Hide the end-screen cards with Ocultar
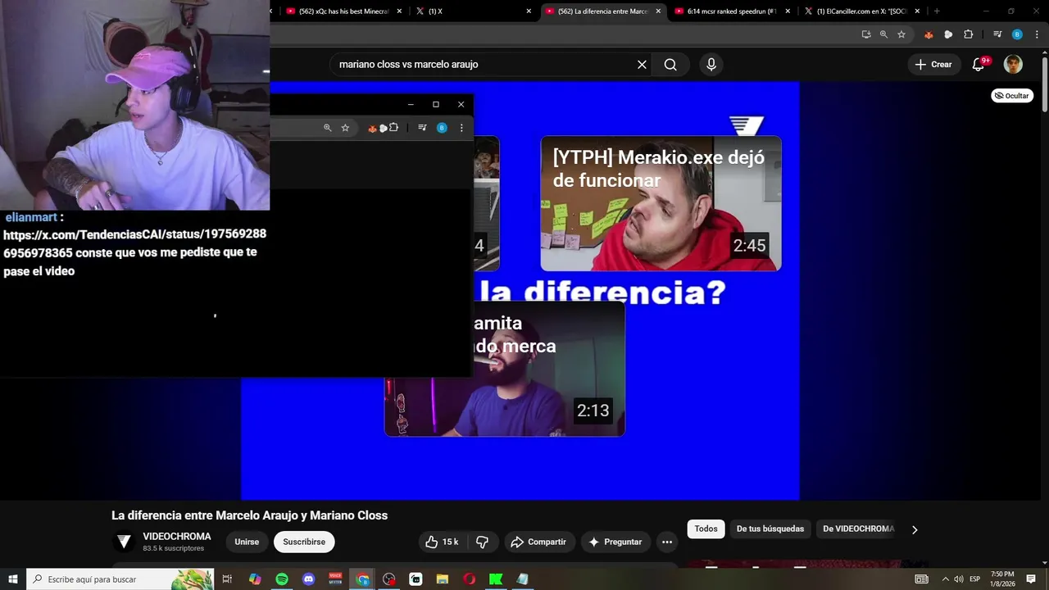Image resolution: width=1049 pixels, height=590 pixels. click(1012, 96)
